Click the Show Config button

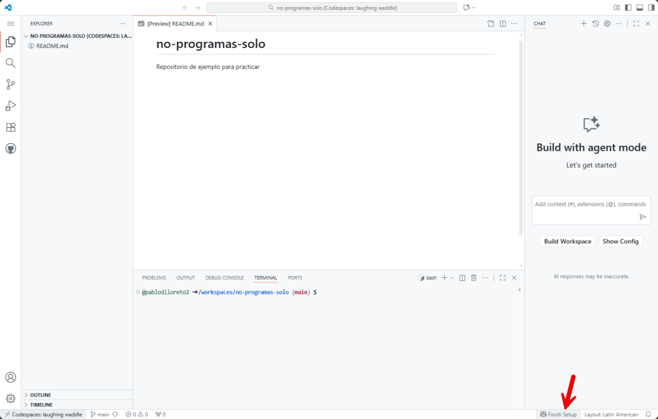tap(620, 241)
